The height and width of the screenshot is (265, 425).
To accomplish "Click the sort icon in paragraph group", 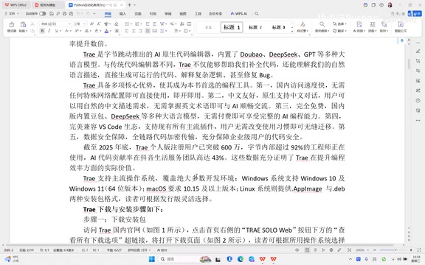I will click(x=182, y=24).
